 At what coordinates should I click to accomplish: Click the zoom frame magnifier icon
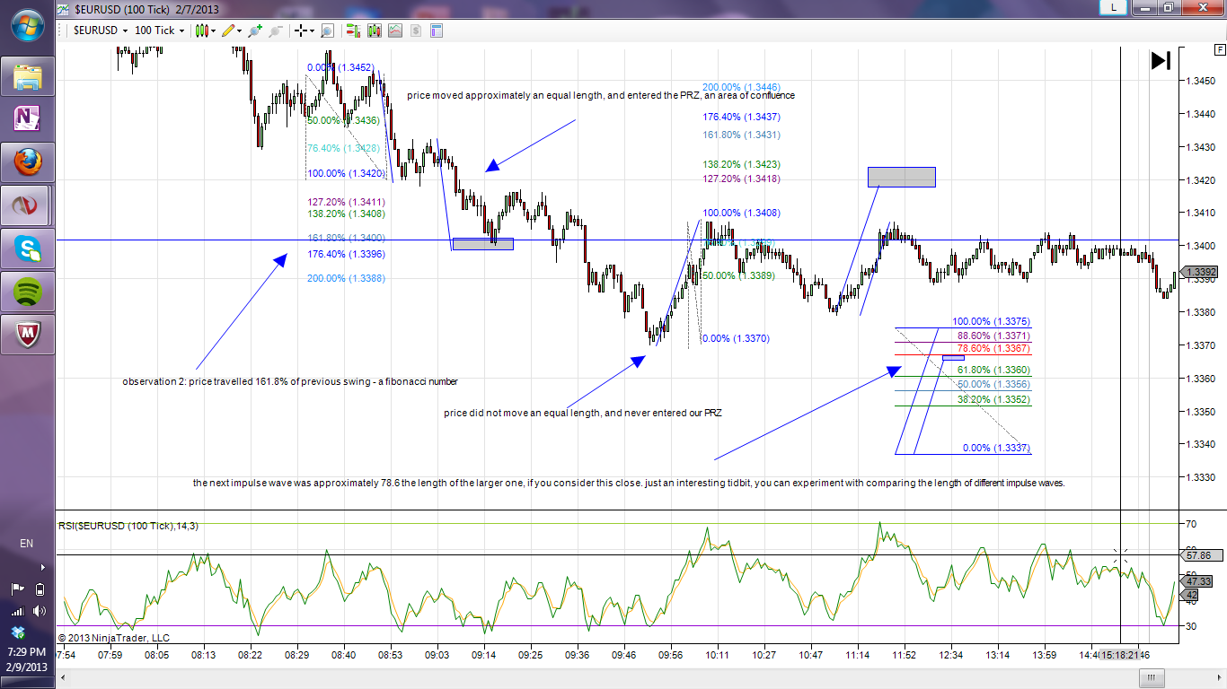327,31
